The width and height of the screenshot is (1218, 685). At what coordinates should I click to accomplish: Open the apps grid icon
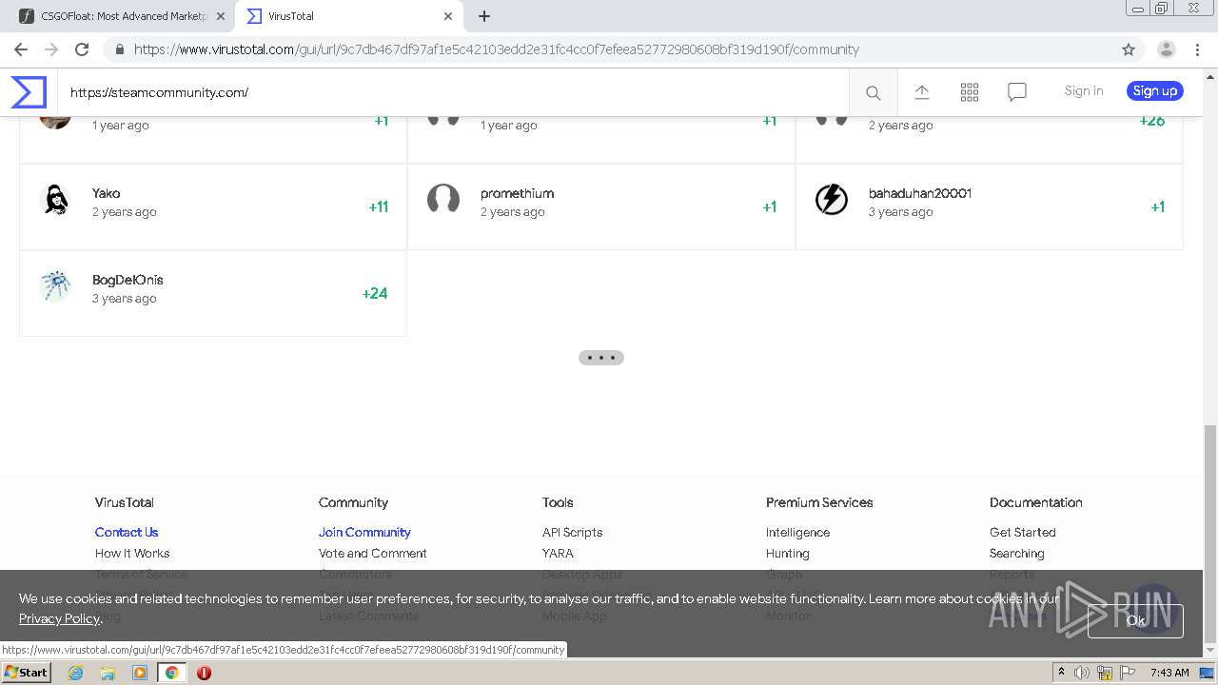970,91
